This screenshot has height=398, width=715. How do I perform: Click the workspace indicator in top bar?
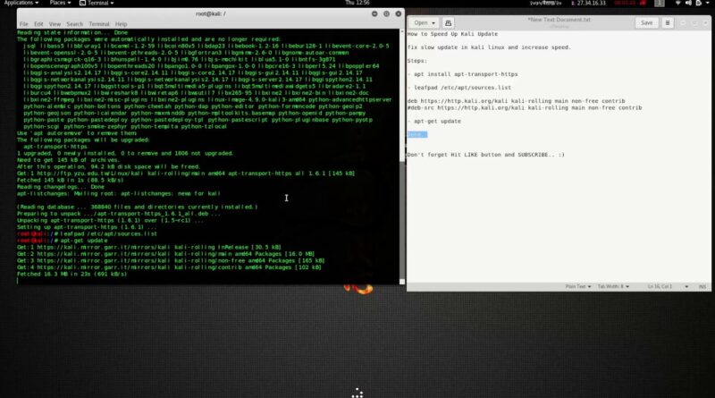pos(660,3)
